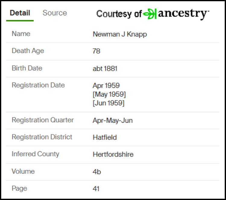The width and height of the screenshot is (226, 200).
Task: Click the Hatfield registration district value
Action: [105, 137]
